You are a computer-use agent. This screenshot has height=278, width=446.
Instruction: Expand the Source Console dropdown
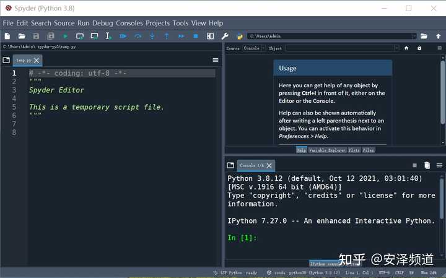[254, 48]
